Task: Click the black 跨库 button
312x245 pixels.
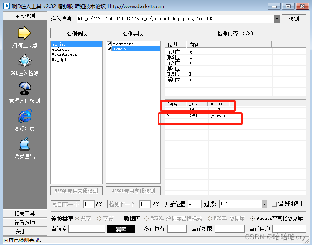Action: pos(121,229)
